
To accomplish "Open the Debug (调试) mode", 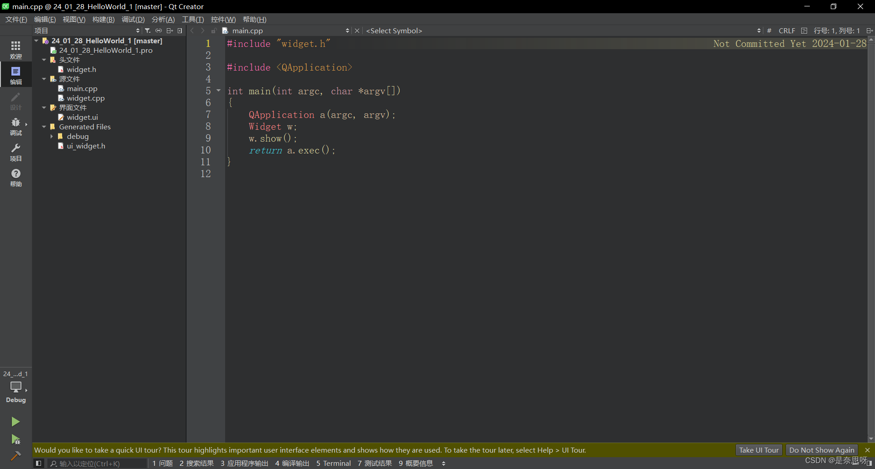I will click(x=16, y=126).
